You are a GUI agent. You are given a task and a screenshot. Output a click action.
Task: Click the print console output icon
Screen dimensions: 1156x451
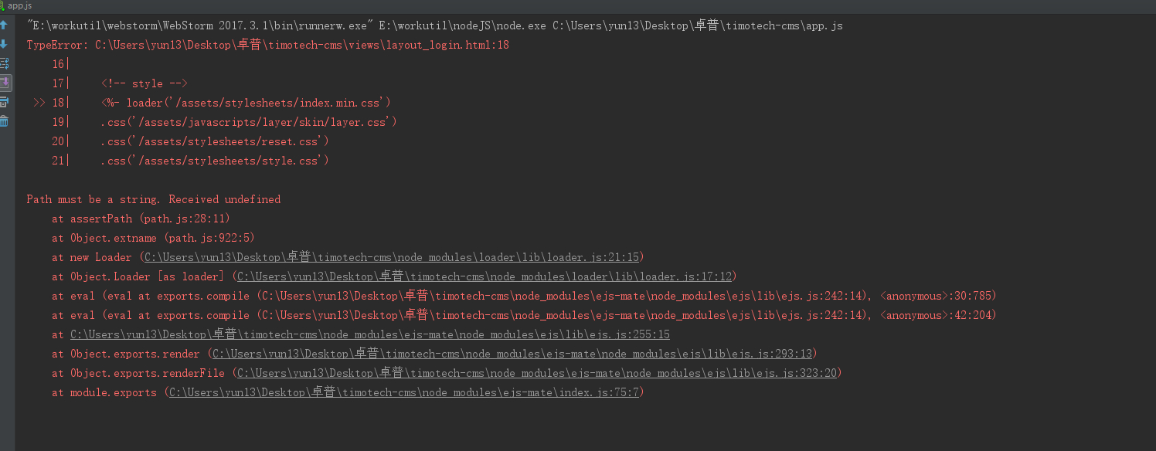(5, 102)
